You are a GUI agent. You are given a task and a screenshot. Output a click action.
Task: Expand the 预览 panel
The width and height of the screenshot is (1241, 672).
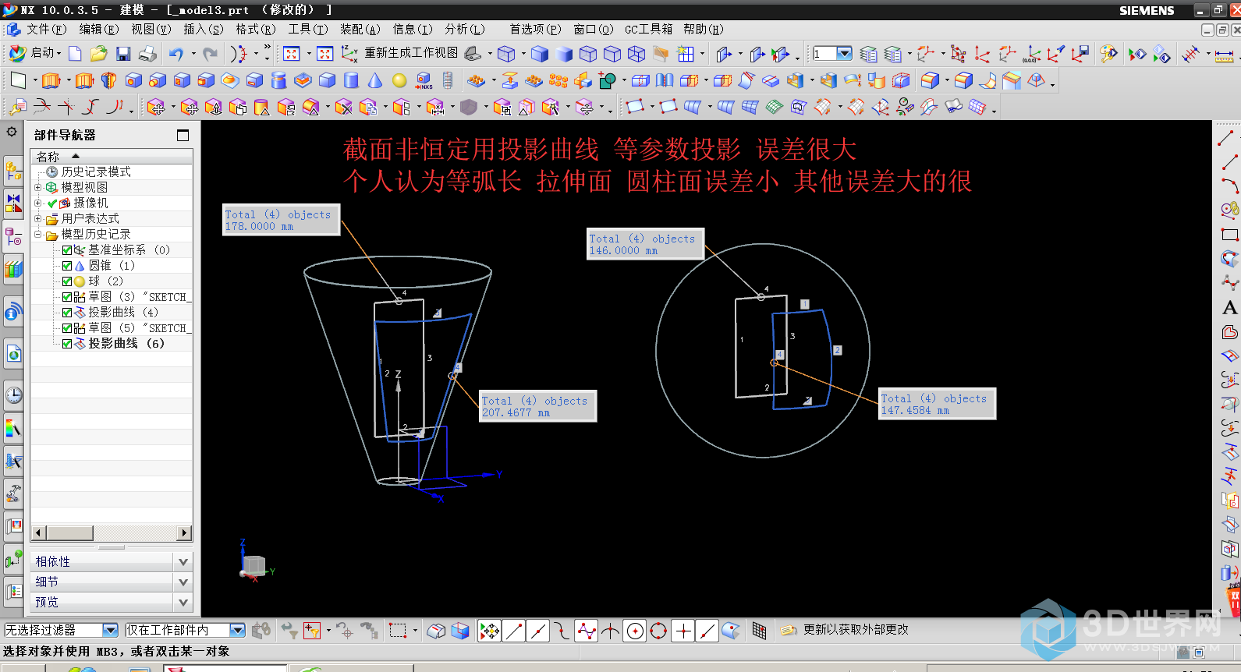point(112,602)
